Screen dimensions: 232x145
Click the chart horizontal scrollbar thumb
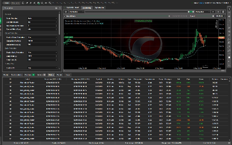[x=223, y=71]
